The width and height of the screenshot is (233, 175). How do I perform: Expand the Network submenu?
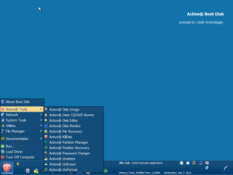(22, 115)
